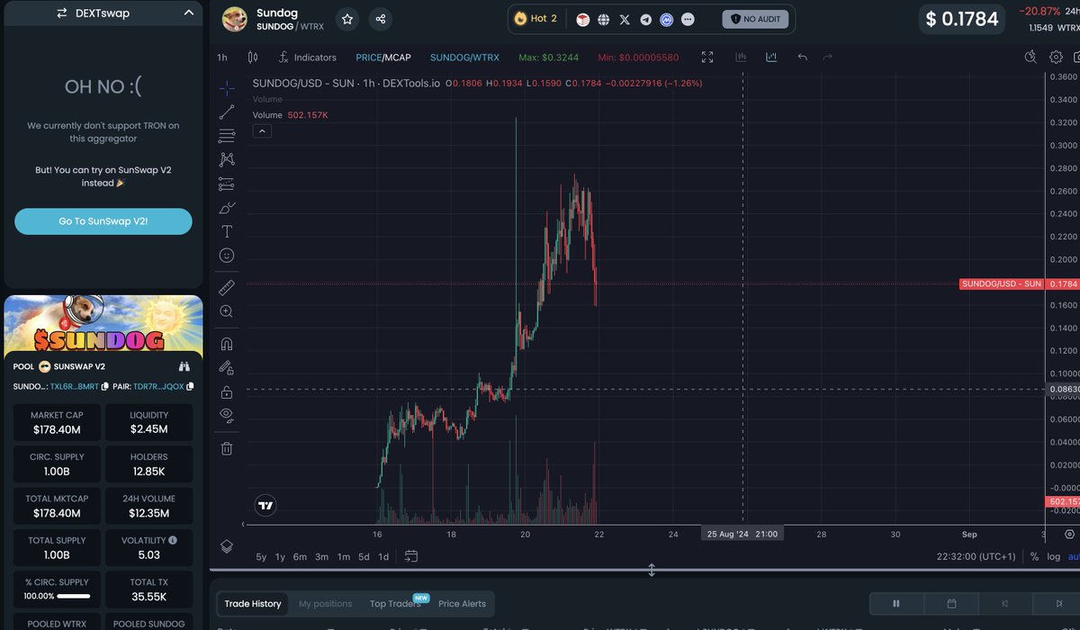Open the token website globe icon

pyautogui.click(x=604, y=19)
